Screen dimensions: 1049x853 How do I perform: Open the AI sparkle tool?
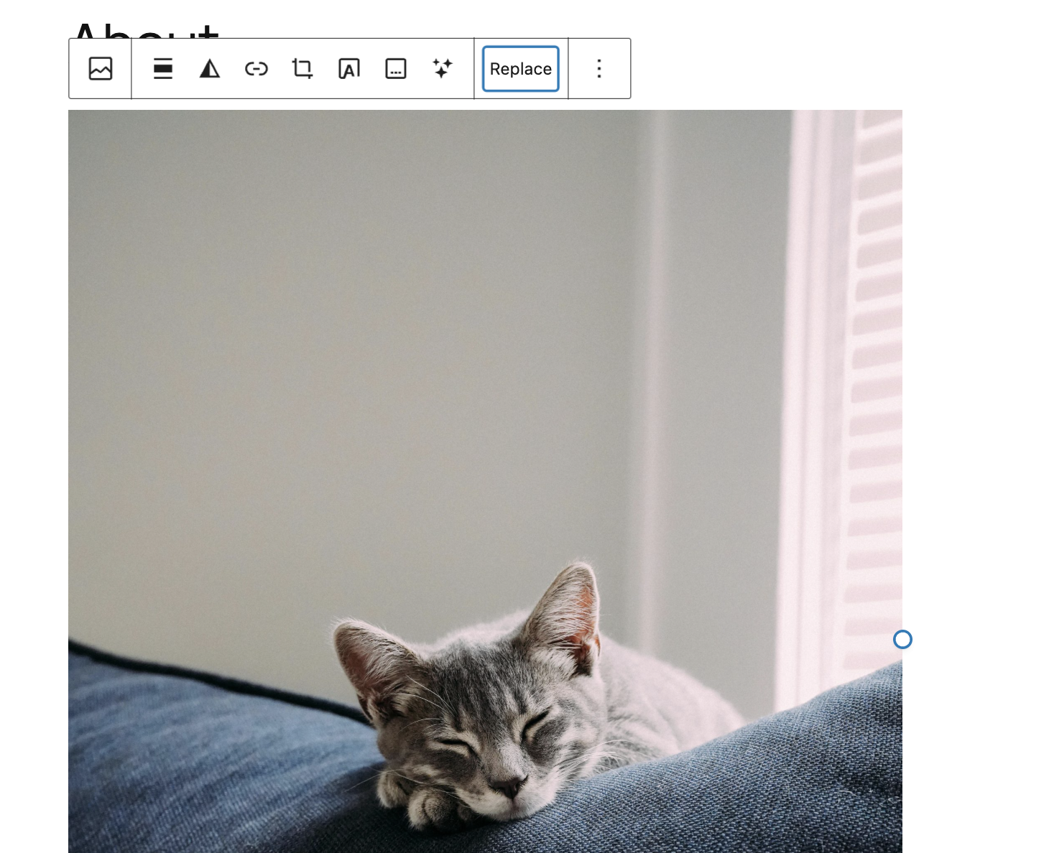click(443, 69)
